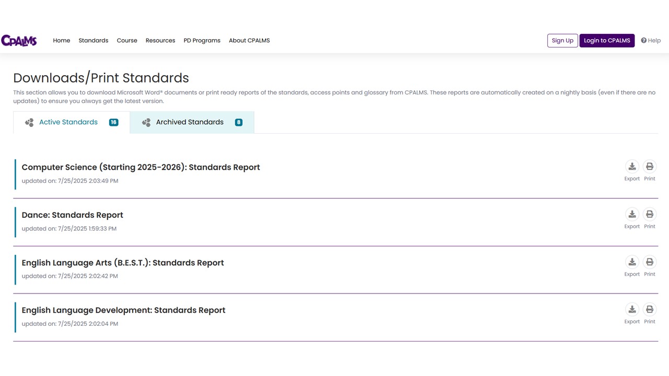Export the Dance standards report
This screenshot has height=376, width=669.
(x=632, y=214)
